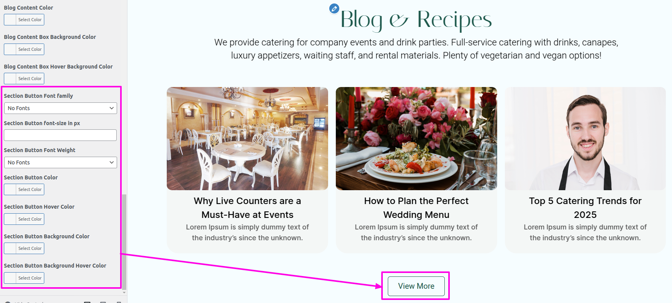Image resolution: width=672 pixels, height=303 pixels.
Task: Open the smiling chef portrait image
Action: pyautogui.click(x=585, y=139)
